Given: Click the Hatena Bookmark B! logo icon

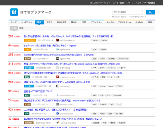Looking at the screenshot, I should (x=14, y=12).
